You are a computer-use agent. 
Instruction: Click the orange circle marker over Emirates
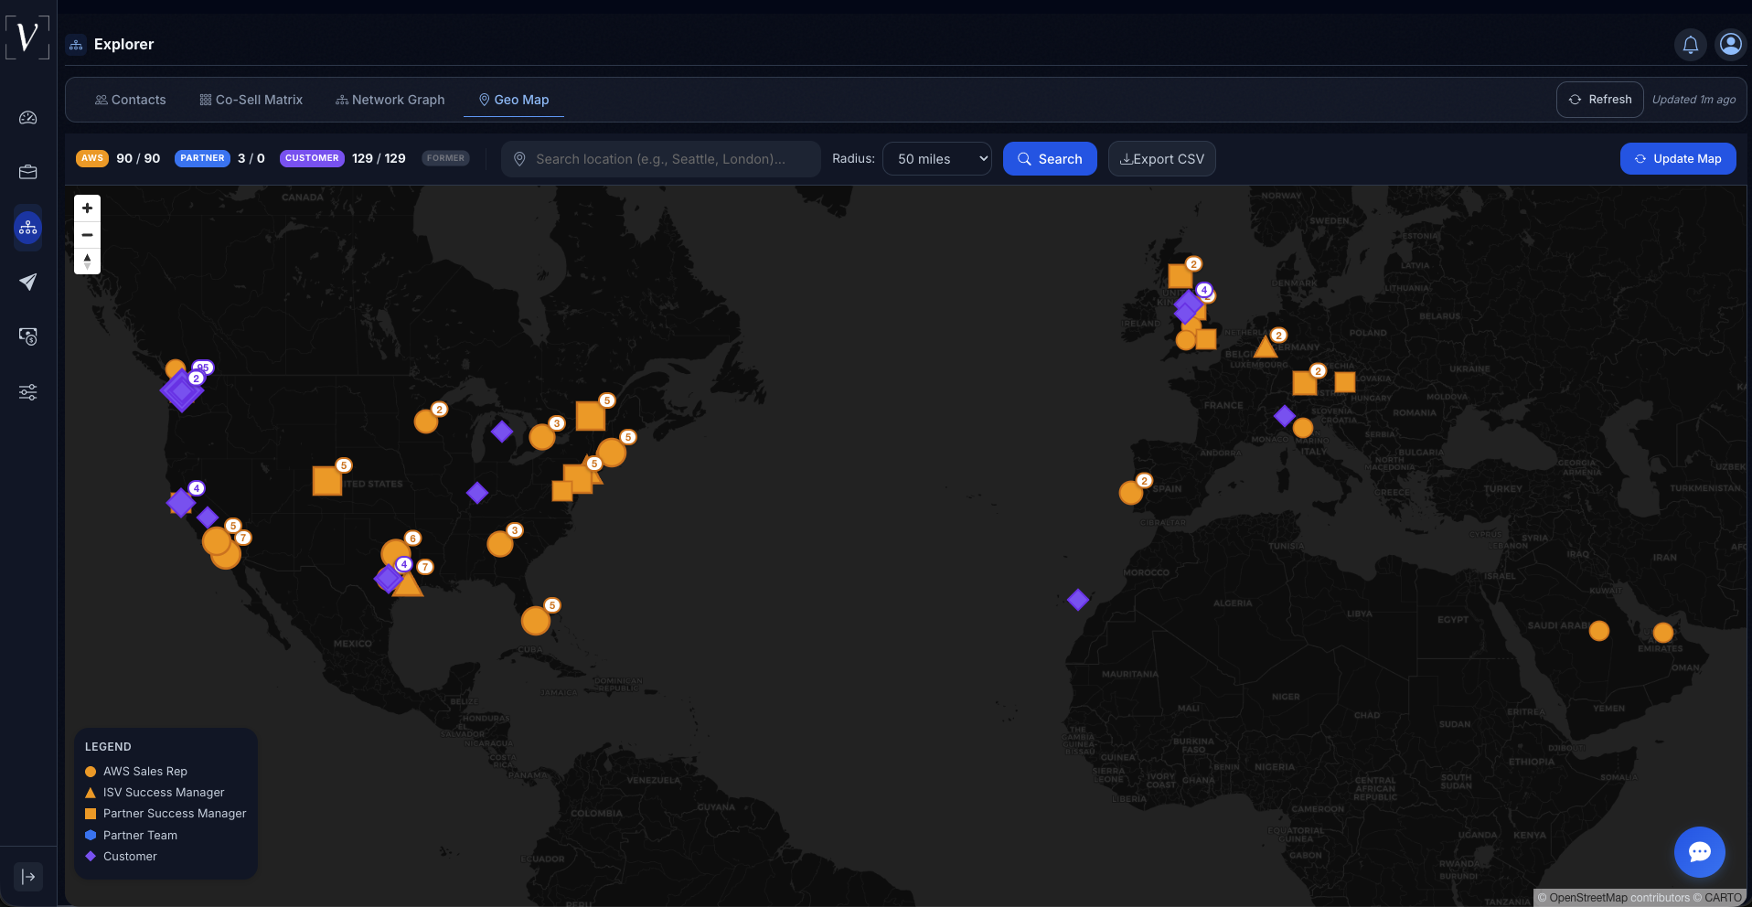coord(1663,633)
